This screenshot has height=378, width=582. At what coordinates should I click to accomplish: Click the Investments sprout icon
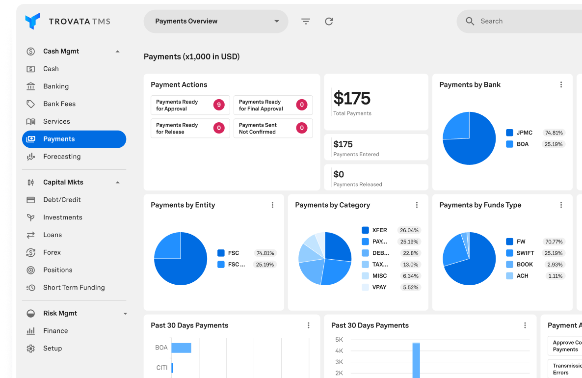pos(30,217)
